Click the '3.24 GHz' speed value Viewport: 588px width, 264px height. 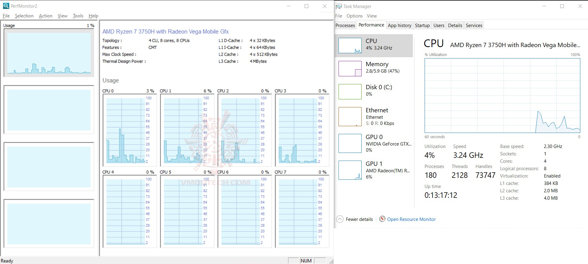(x=468, y=155)
